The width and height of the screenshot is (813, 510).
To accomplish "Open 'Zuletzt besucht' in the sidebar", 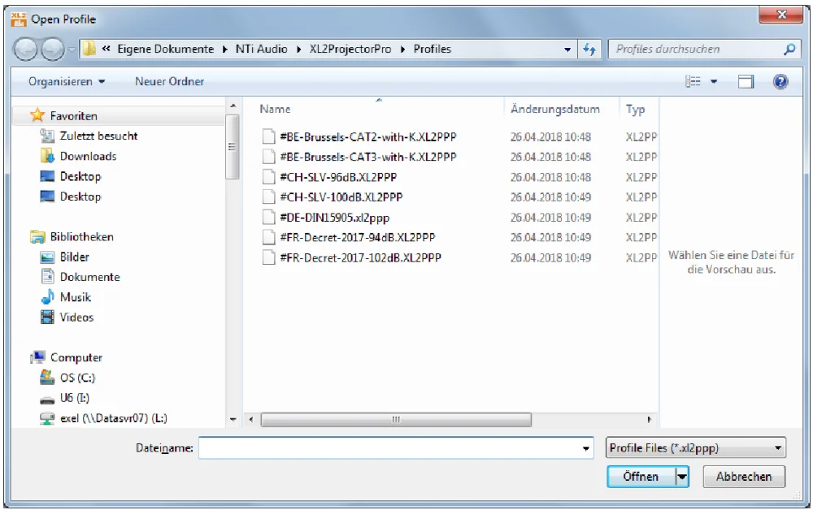I will (x=98, y=136).
